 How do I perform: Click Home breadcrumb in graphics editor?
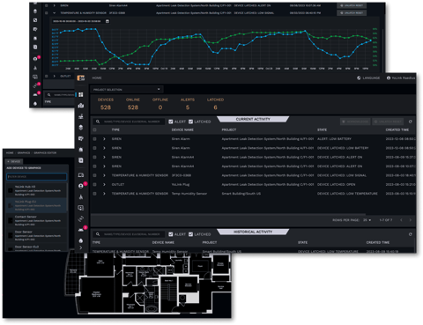point(10,153)
